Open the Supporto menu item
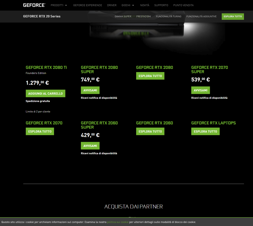Screen dimensions: 253x226 coord(161,5)
